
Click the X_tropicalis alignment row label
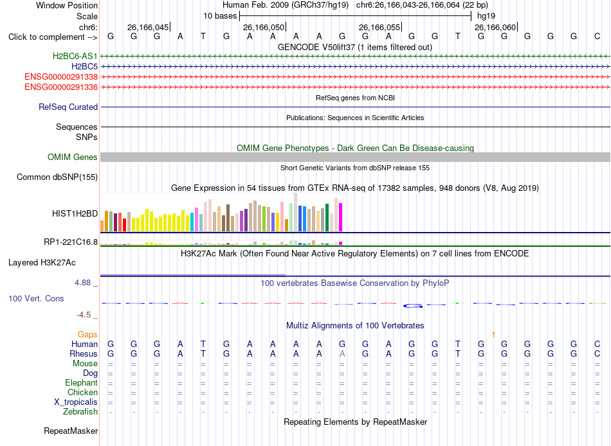pos(76,402)
